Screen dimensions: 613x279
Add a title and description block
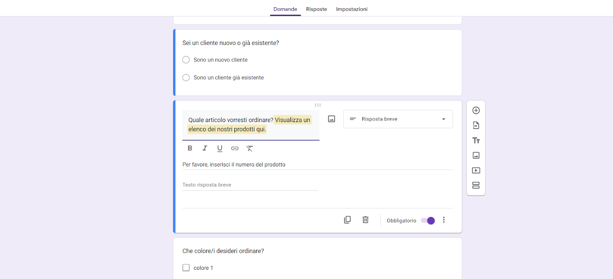click(x=476, y=140)
